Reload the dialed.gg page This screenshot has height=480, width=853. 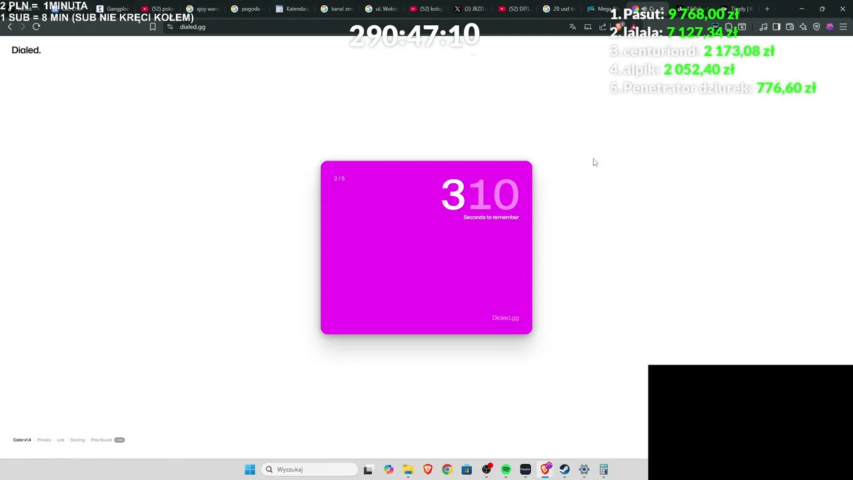[x=36, y=27]
